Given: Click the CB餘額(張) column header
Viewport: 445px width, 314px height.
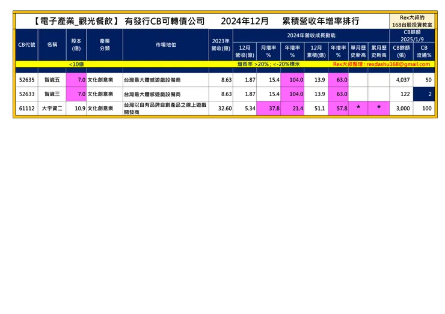Looking at the screenshot, I should 401,51.
